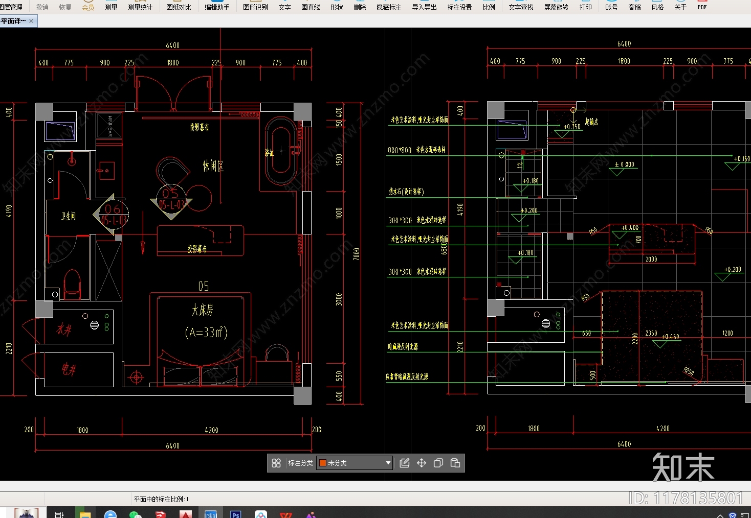Open the 未分类 annotation category dropdown
The width and height of the screenshot is (751, 518).
point(355,463)
